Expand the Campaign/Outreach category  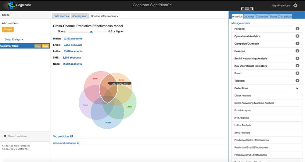267,44
